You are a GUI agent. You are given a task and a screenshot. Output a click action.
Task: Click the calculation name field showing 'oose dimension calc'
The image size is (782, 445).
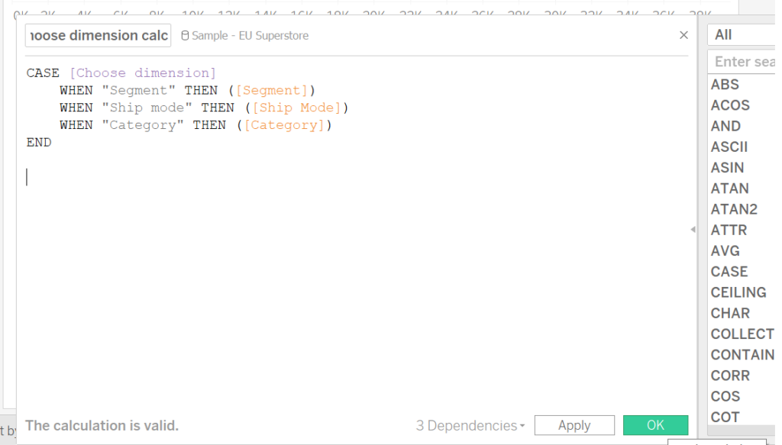97,35
